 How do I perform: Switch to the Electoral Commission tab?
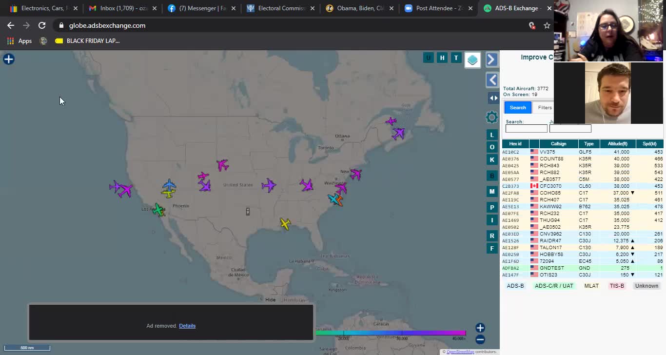click(x=280, y=8)
